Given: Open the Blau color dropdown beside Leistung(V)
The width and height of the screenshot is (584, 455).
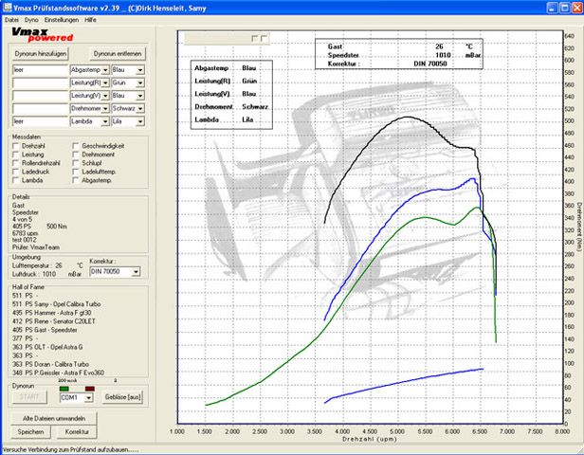Looking at the screenshot, I should tap(140, 96).
